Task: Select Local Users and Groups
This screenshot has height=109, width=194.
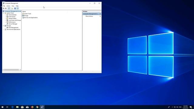Action: coord(15,20)
